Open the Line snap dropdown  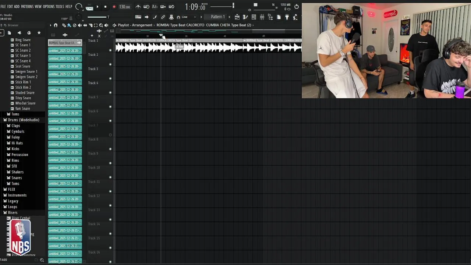pos(188,17)
